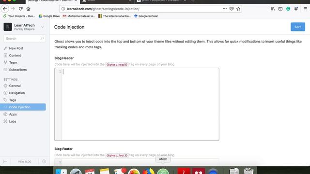Show site information for learnaitech.com

click(63, 9)
